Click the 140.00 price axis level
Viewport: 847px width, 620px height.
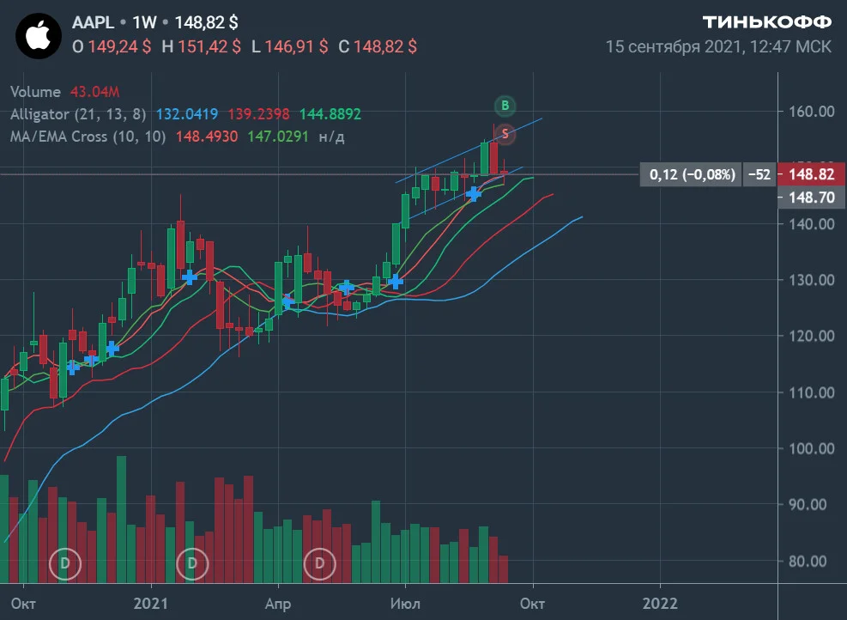(812, 224)
